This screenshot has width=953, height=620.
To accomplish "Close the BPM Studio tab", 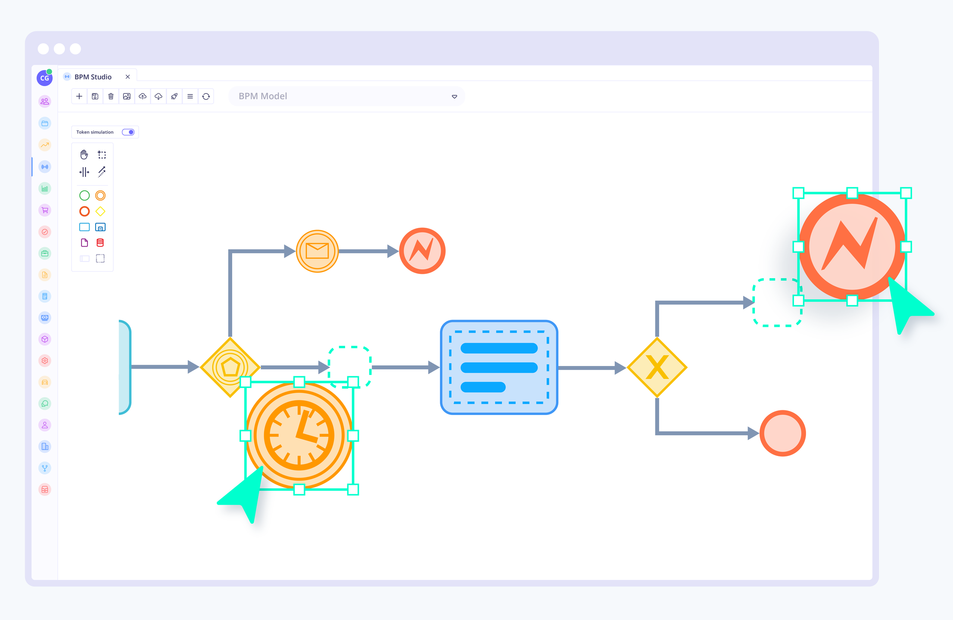I will [x=128, y=77].
